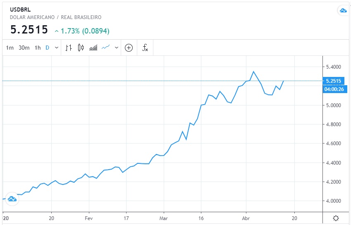Viewport: 351px width, 225px height.
Task: Set the 1h time interval
Action: [x=38, y=48]
